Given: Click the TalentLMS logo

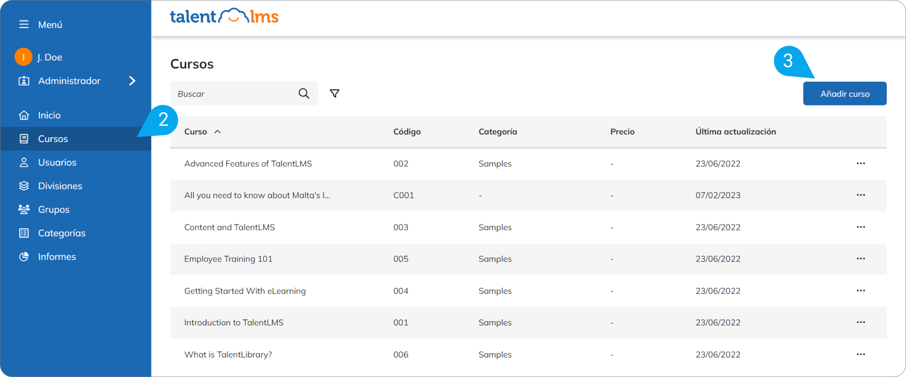Looking at the screenshot, I should [224, 17].
